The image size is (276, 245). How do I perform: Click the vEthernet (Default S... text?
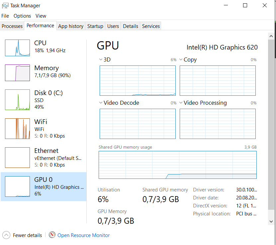click(x=58, y=158)
